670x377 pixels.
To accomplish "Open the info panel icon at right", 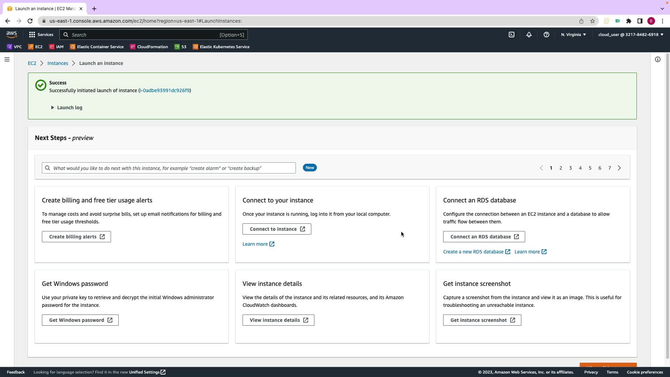I will (658, 59).
